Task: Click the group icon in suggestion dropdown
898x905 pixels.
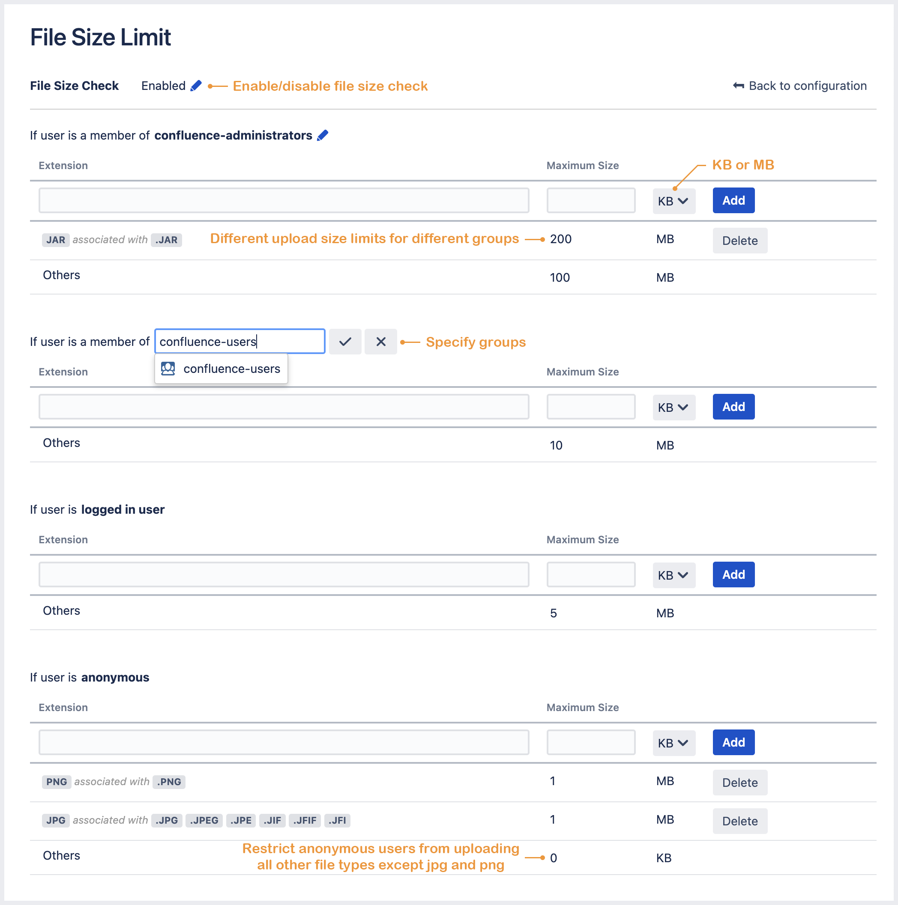Action: pyautogui.click(x=168, y=369)
